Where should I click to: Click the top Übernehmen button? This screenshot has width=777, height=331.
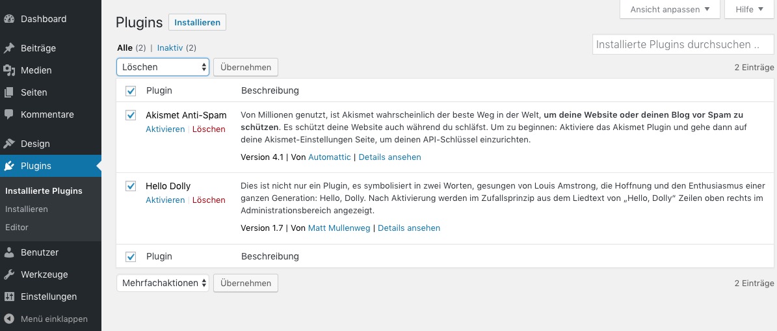coord(246,67)
